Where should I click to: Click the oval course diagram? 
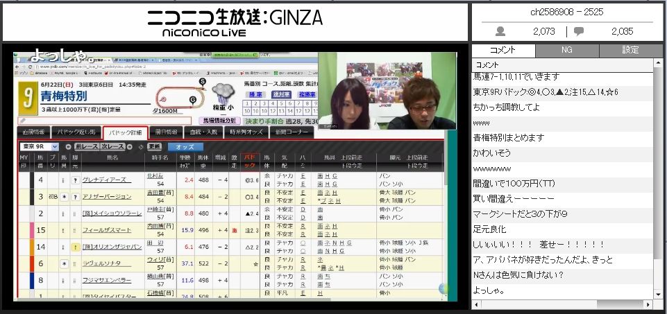coord(180,97)
